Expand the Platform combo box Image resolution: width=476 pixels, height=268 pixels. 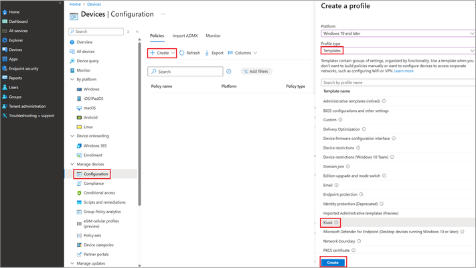click(398, 33)
